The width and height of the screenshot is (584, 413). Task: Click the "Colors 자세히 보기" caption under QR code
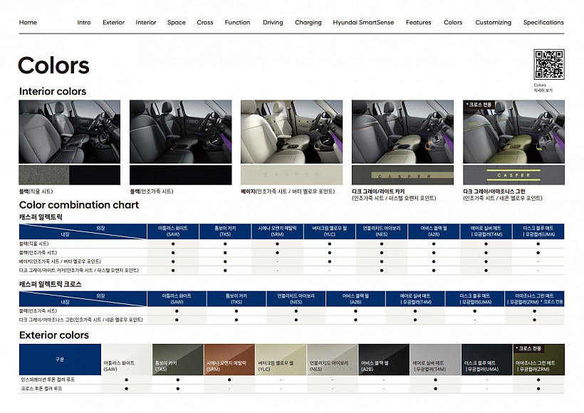pos(543,88)
